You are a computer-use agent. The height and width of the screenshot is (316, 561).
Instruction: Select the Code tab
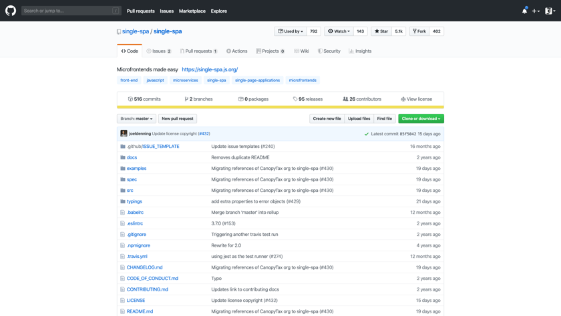[x=130, y=51]
